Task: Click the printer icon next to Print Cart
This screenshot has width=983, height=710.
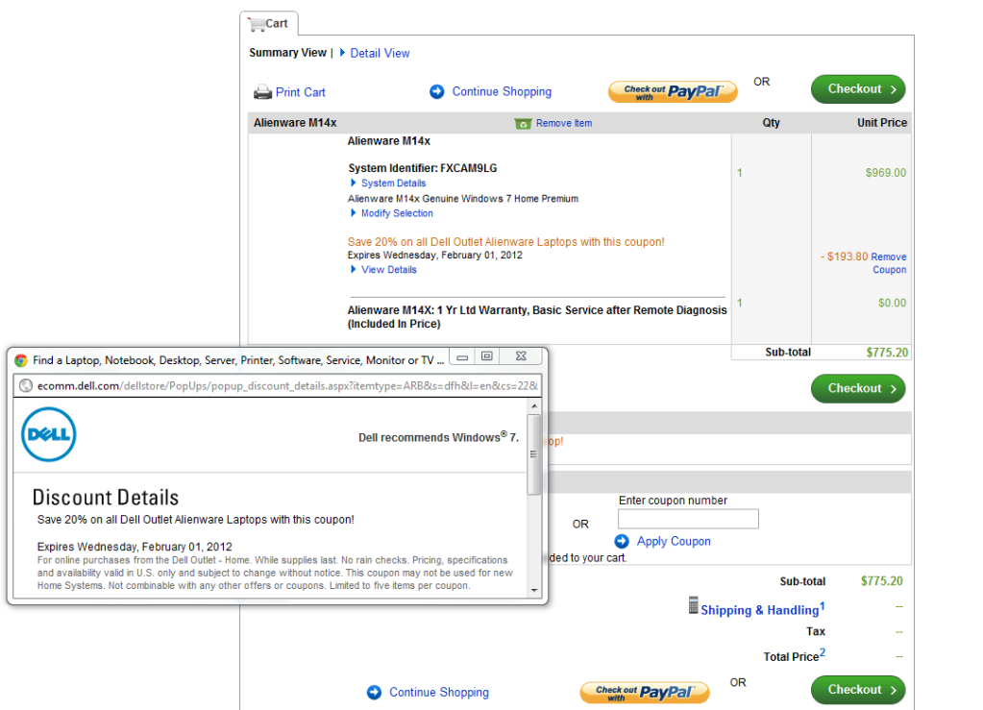Action: point(262,92)
